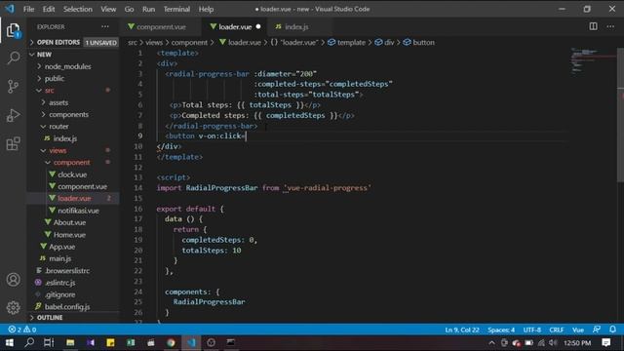Screen dimensions: 624x351
Task: Open Excel from the taskbar
Action: [x=131, y=342]
